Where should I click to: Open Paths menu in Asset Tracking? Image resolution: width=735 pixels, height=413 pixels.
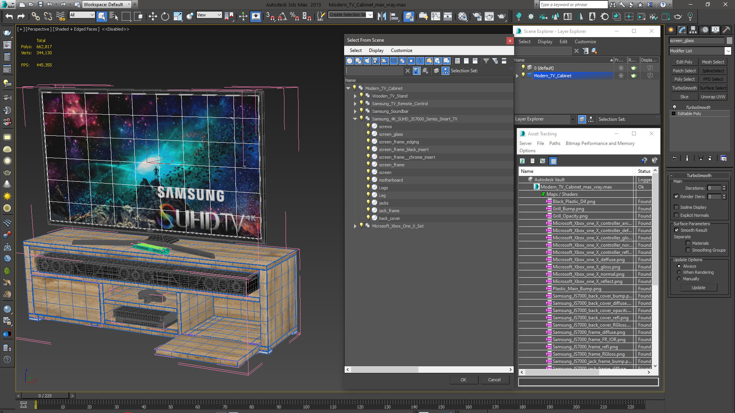[x=555, y=143]
